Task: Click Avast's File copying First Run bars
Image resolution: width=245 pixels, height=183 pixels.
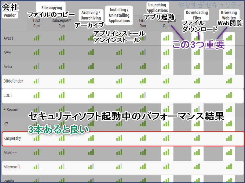Action: coord(36,38)
